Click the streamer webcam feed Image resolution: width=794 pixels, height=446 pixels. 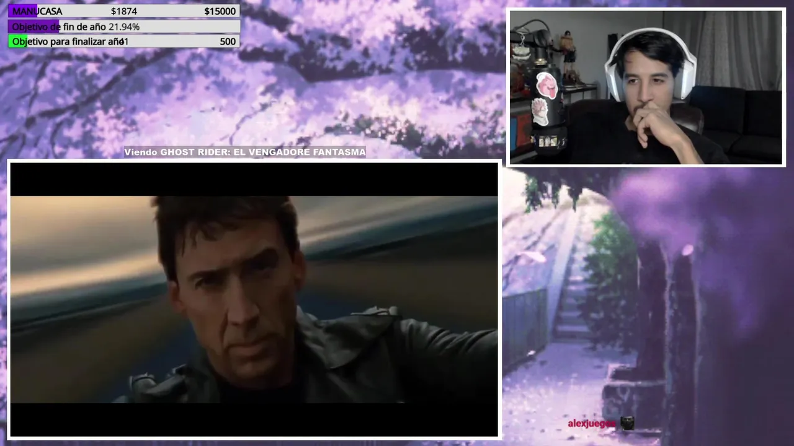point(646,87)
